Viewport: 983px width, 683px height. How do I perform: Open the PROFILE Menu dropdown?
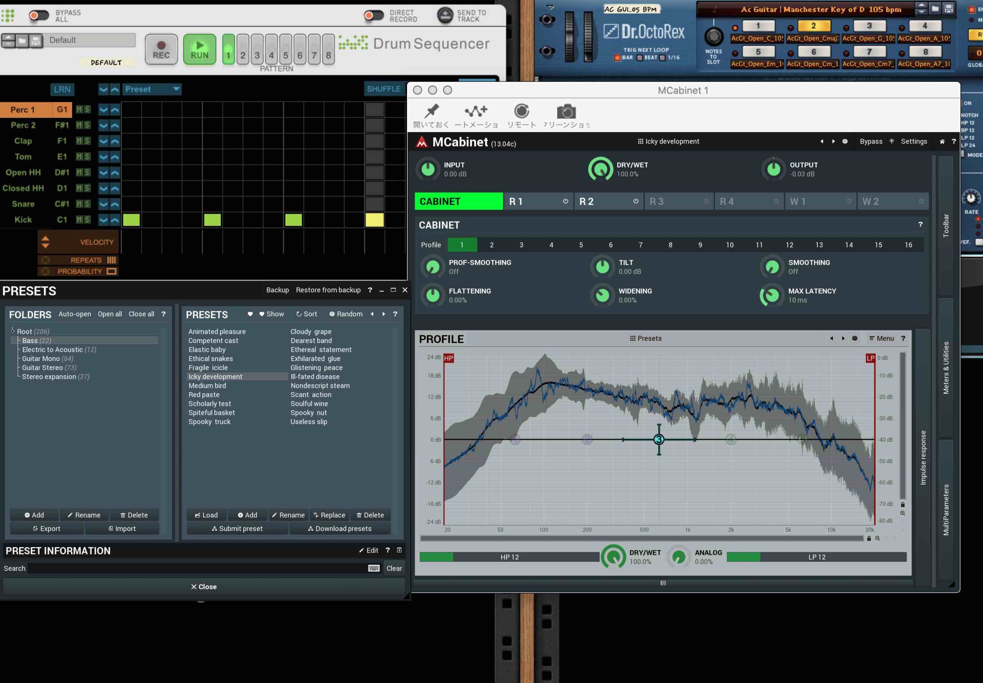click(x=881, y=338)
